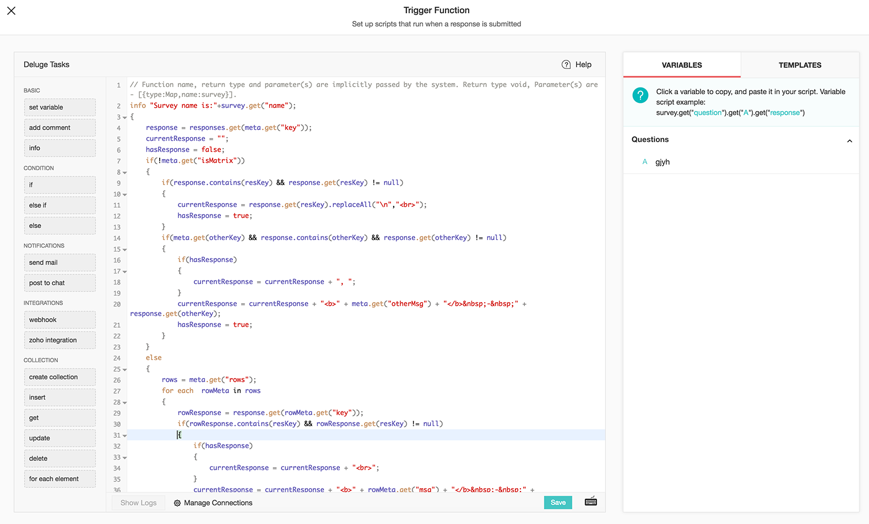Click the teal question mark info icon
Screen dimensions: 869x524
[x=640, y=95]
